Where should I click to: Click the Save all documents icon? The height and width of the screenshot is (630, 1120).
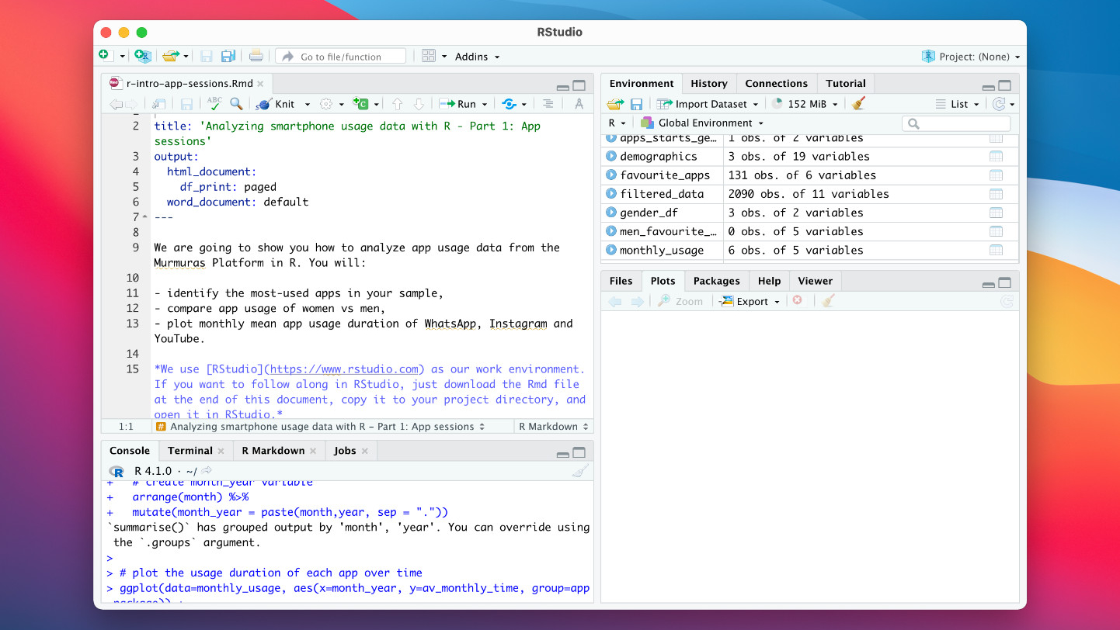[228, 56]
